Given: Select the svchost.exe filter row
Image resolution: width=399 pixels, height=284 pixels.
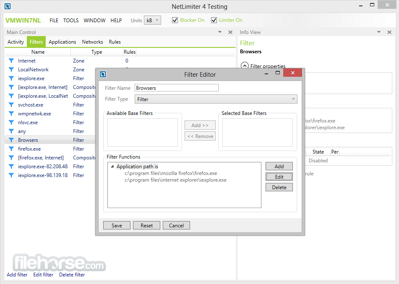Looking at the screenshot, I should [50, 104].
